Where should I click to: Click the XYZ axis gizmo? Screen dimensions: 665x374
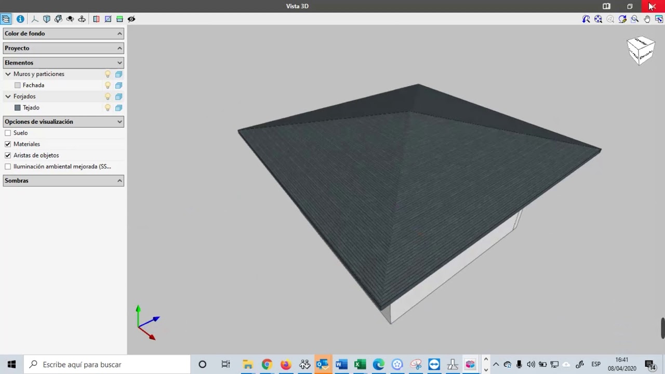click(x=148, y=323)
